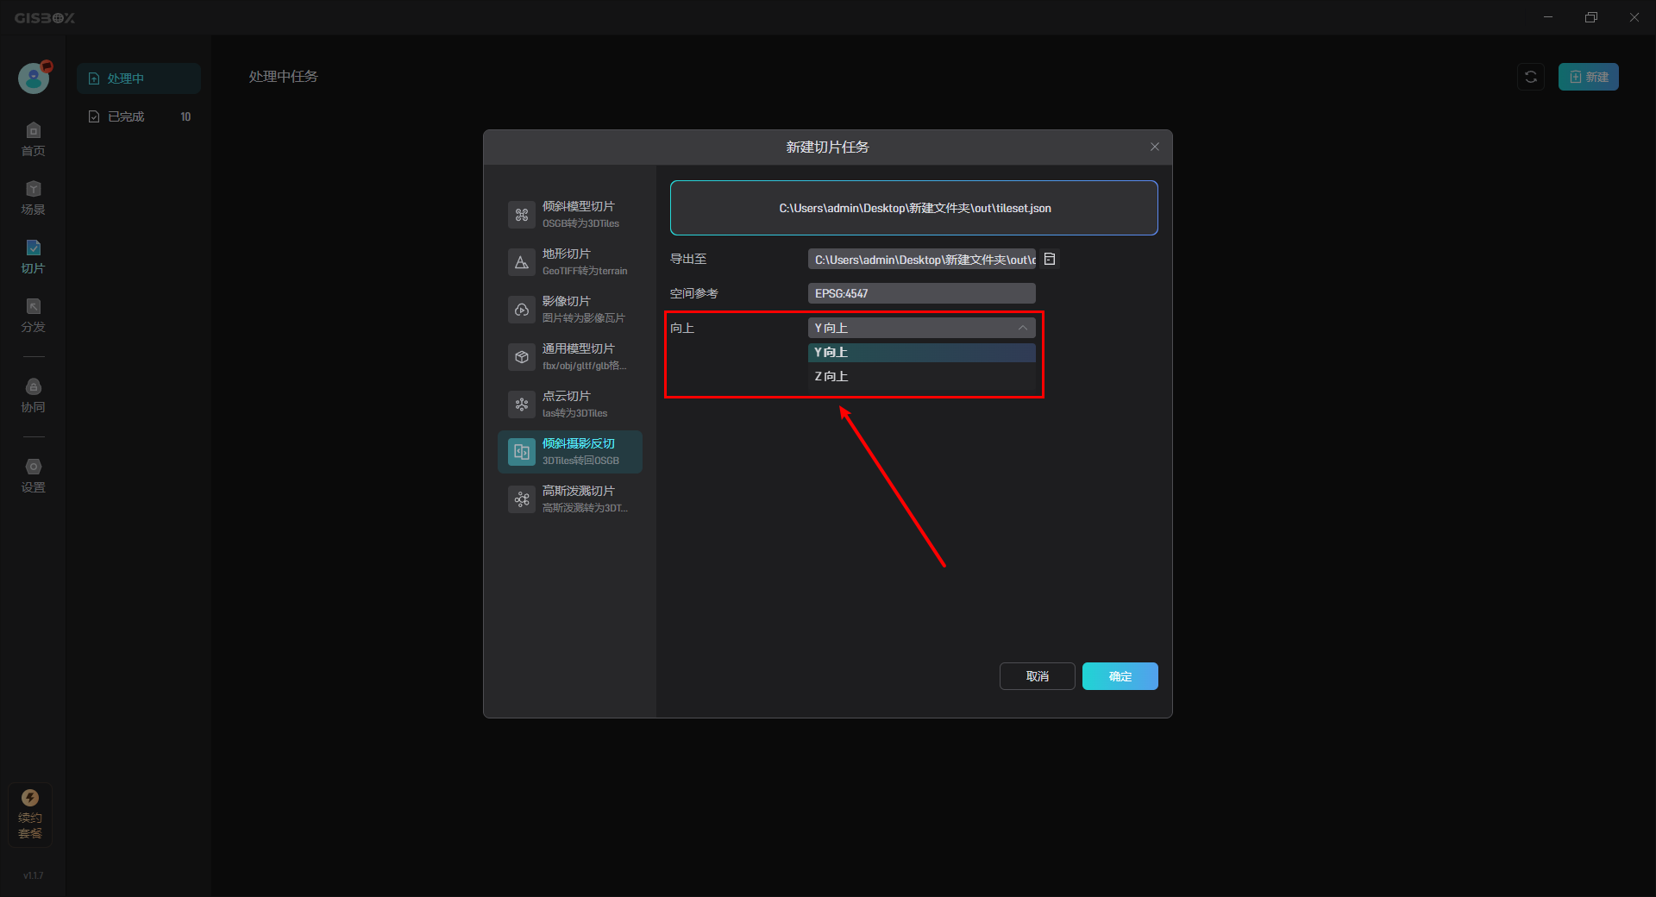Go to the 首页 home section
Screen dimensions: 1656x897
pos(33,139)
